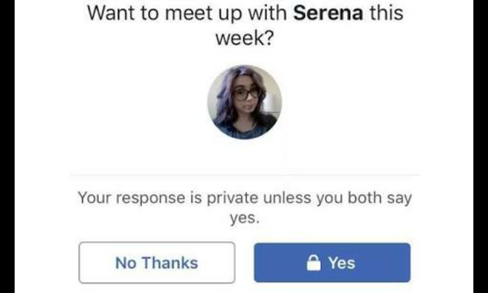Tap the padlock beside the word Yes
488x293 pixels.
[313, 263]
